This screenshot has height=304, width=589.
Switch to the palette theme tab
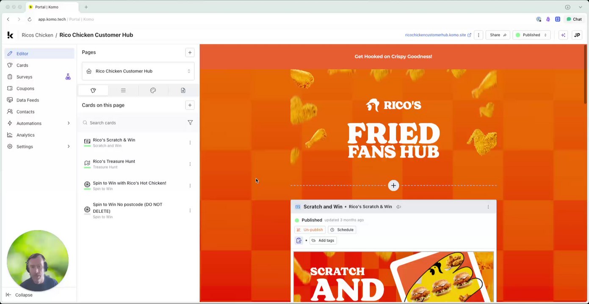(x=153, y=90)
